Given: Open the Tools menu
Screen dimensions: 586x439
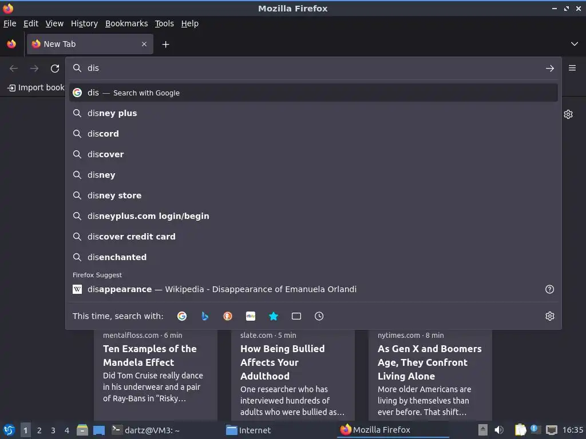Looking at the screenshot, I should coord(164,23).
